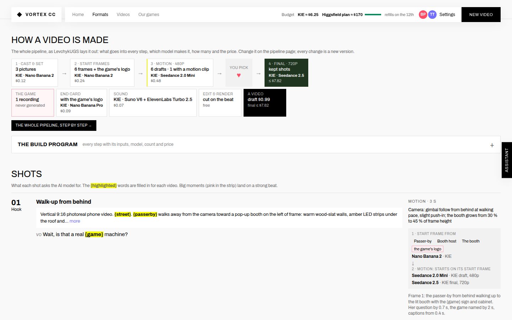The height and width of the screenshot is (320, 512).
Task: Click the BP user avatar
Action: click(423, 15)
